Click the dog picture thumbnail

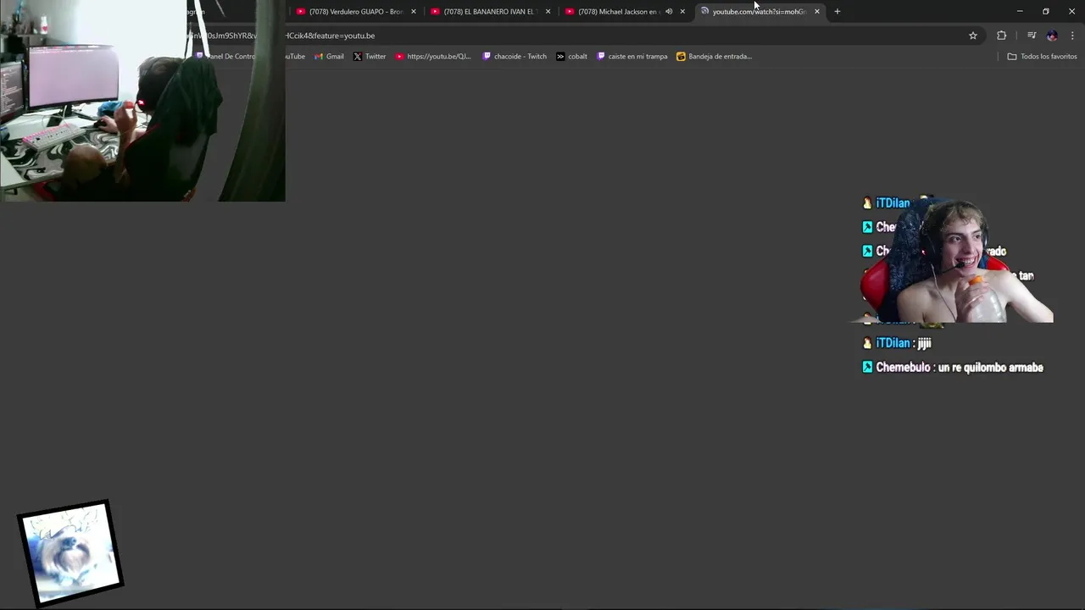click(71, 552)
